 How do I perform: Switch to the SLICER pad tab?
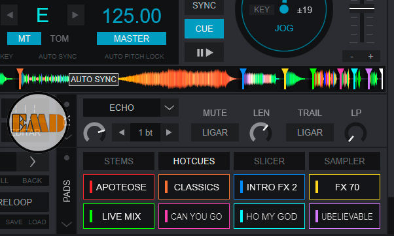(269, 161)
